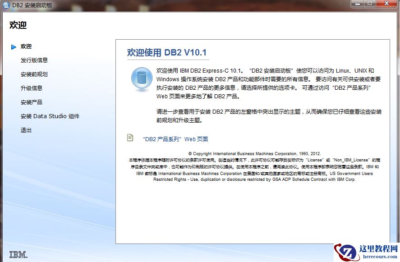Image resolution: width=400 pixels, height=262 pixels.
Task: Select the 欢迎 item in the left navigation
Action: tap(26, 46)
